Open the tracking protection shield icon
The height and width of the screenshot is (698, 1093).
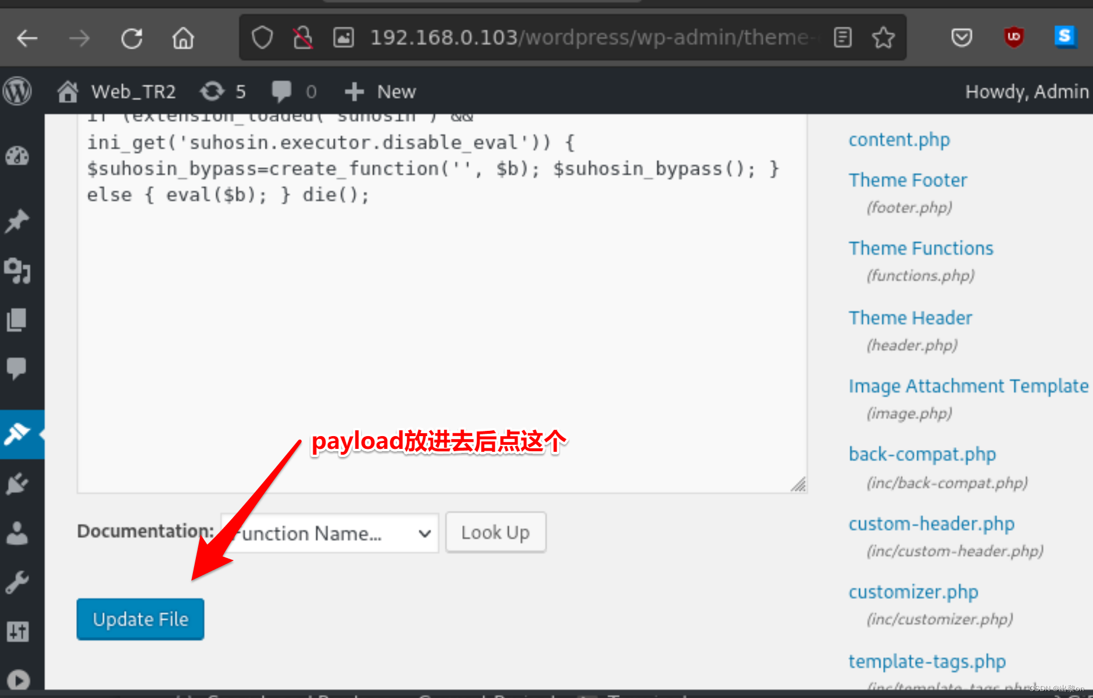click(x=262, y=38)
